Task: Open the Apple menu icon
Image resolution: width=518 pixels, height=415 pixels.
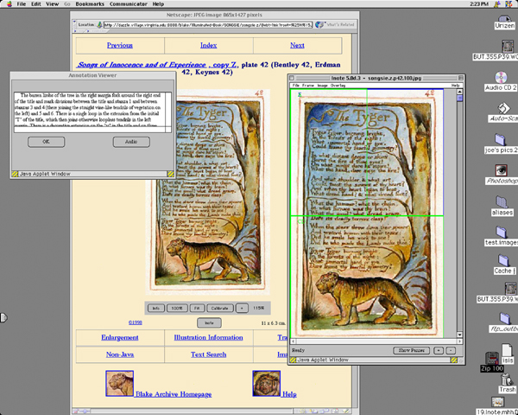Action: (9, 4)
